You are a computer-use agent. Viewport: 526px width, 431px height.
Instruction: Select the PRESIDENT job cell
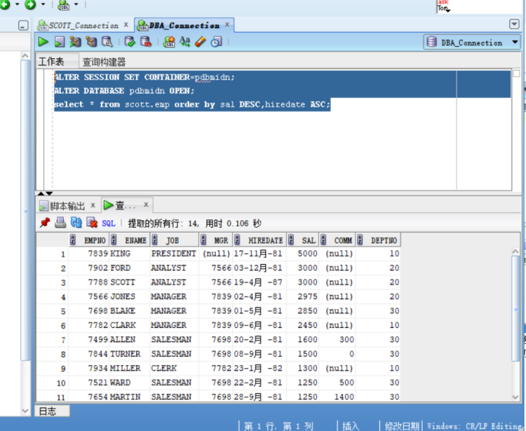click(x=174, y=254)
